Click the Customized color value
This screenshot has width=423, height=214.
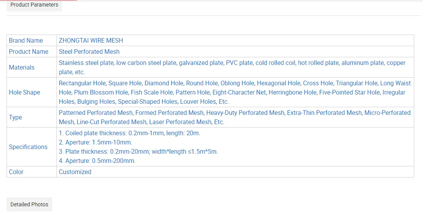75,172
